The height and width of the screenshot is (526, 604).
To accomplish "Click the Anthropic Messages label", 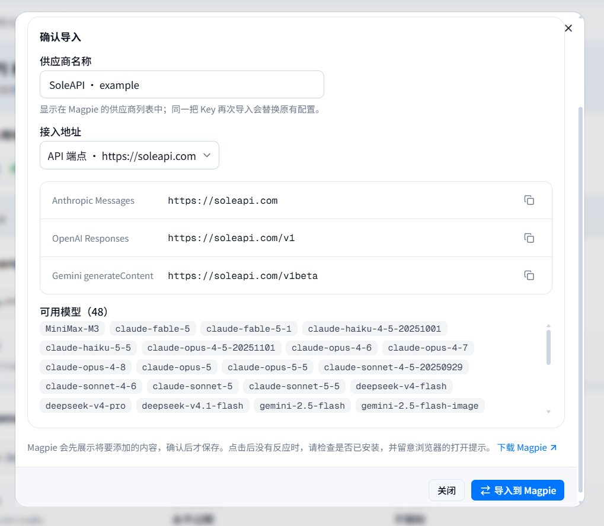I will pyautogui.click(x=93, y=201).
